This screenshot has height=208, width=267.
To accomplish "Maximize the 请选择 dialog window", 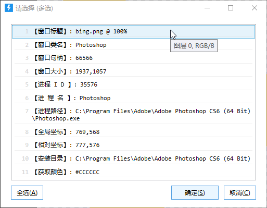I will point(231,8).
